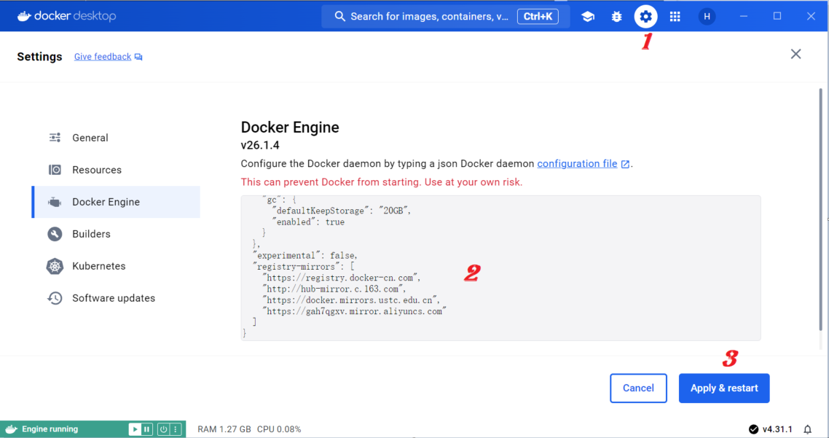Click the "enabled": true line
This screenshot has height=438, width=829.
pyautogui.click(x=309, y=222)
